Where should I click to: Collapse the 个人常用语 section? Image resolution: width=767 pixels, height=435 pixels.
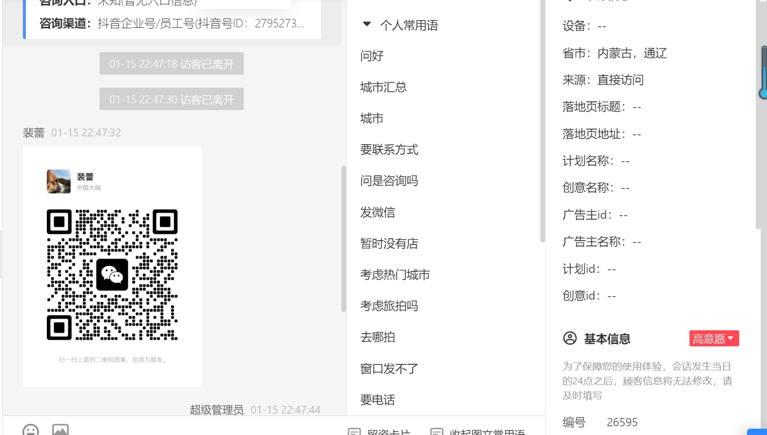(x=367, y=24)
